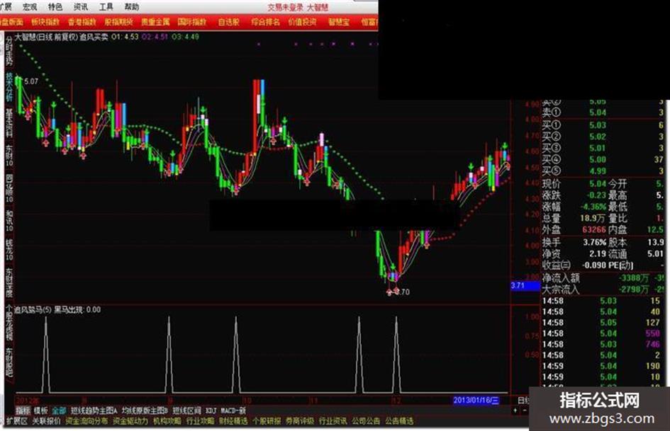Apply the 均线原版主图B indicator
This screenshot has width=670, height=431.
(x=145, y=410)
